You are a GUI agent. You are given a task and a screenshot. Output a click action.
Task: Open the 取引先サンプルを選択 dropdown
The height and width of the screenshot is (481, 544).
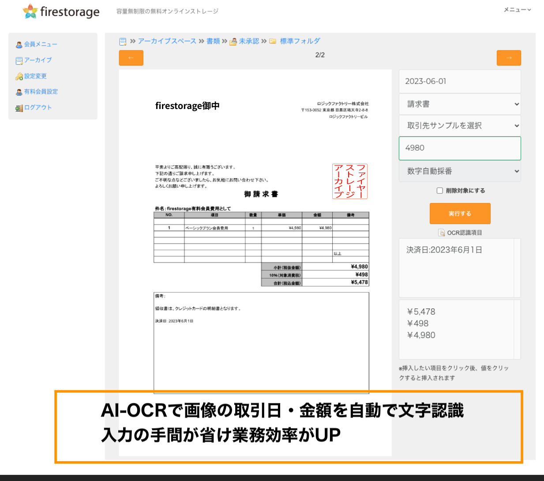(x=460, y=126)
